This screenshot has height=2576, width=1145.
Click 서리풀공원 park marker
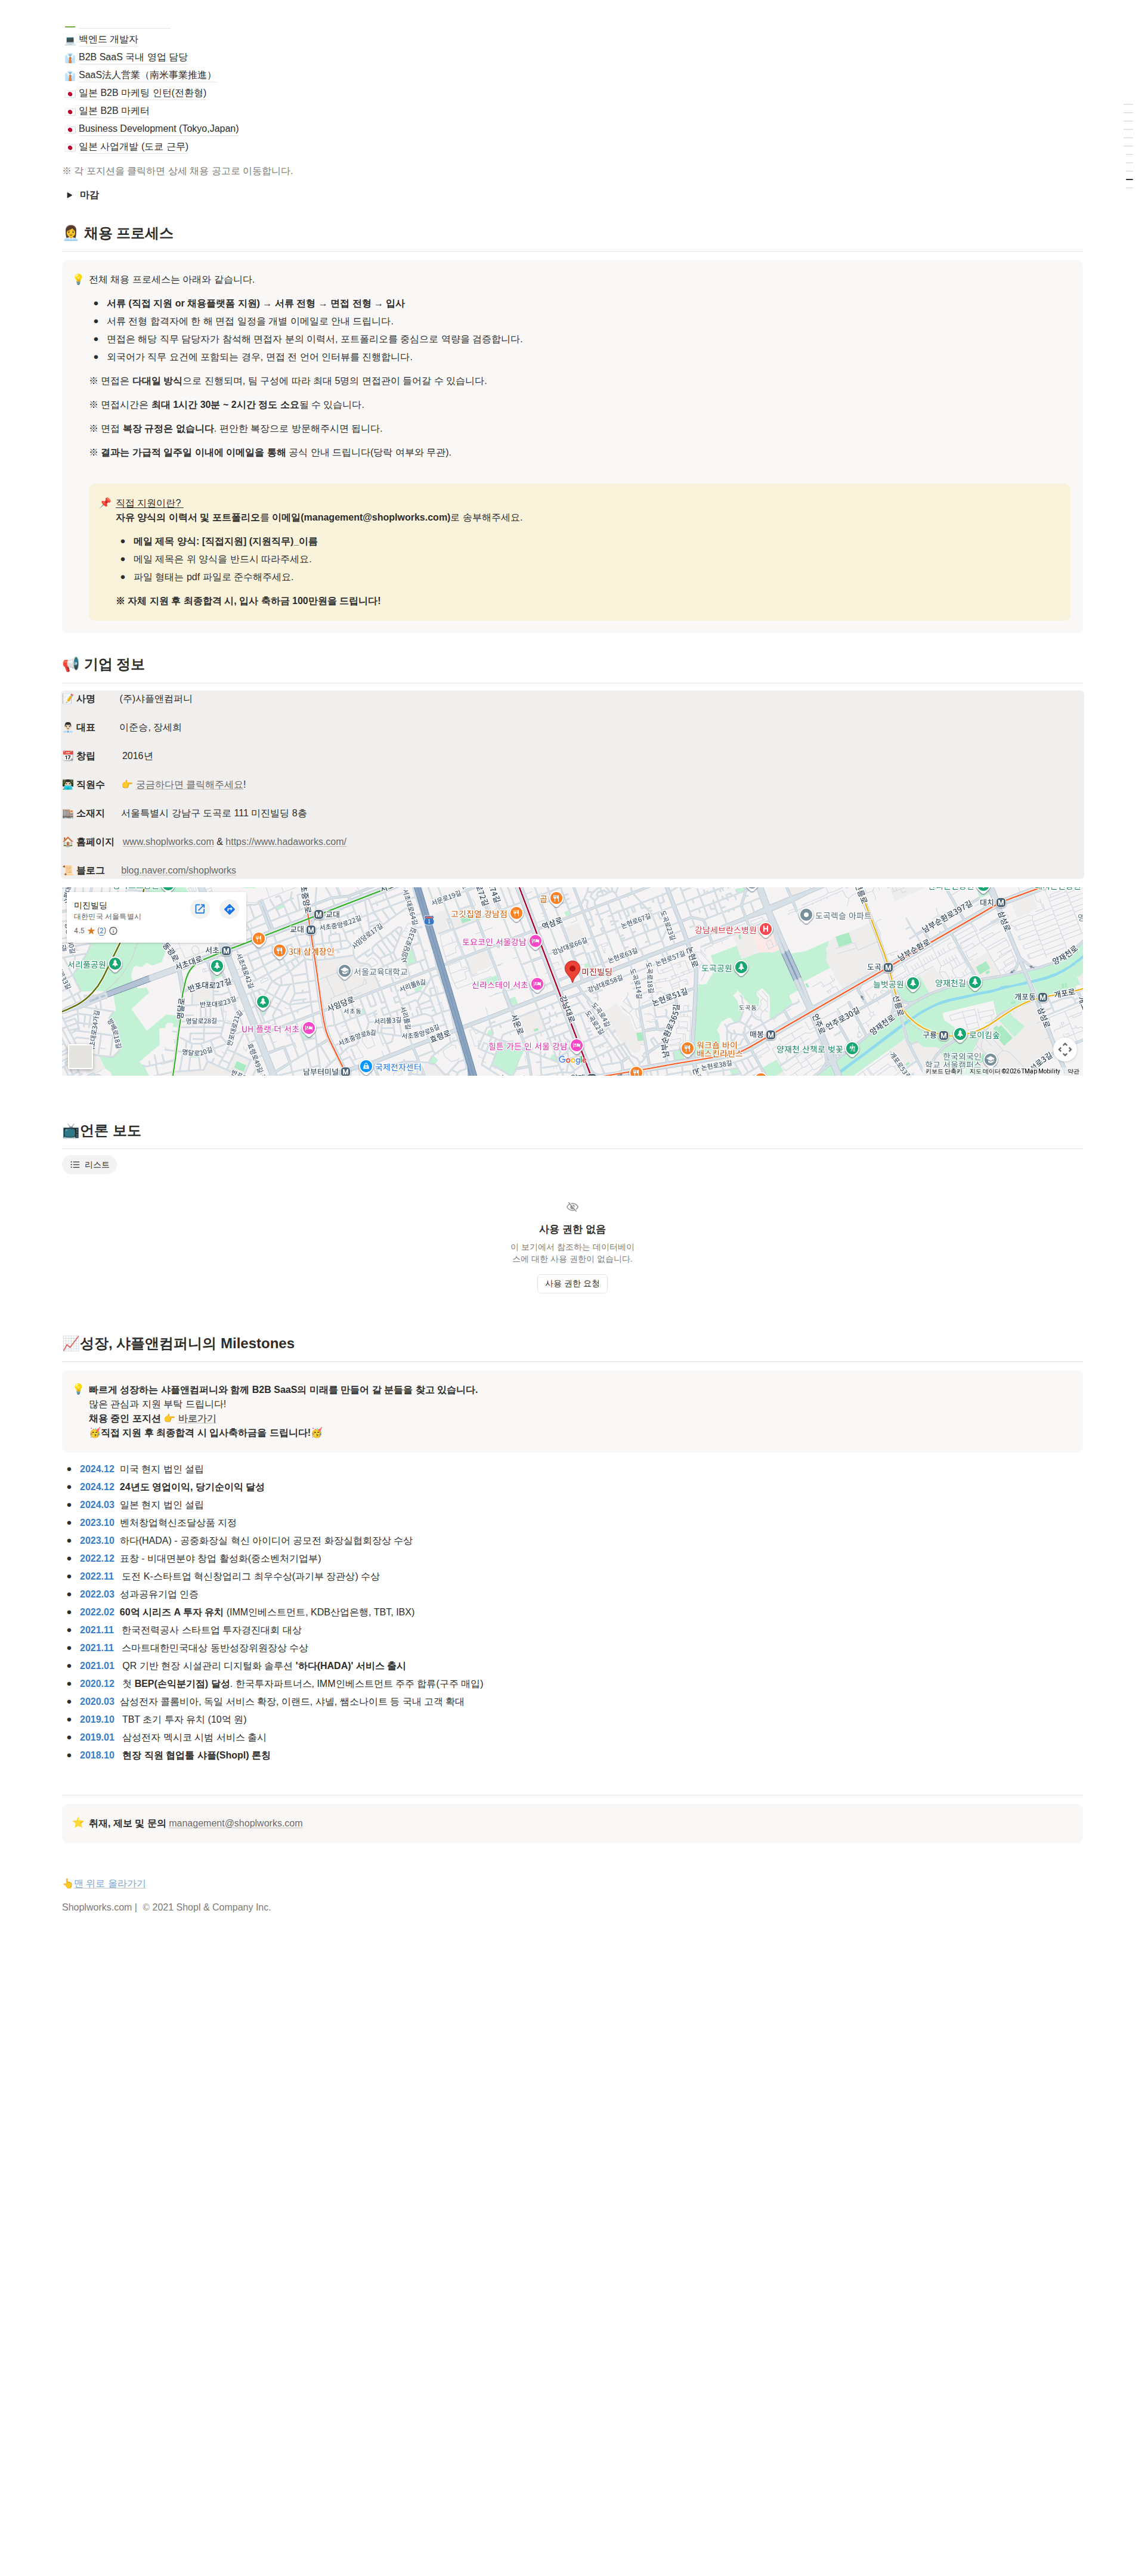click(x=115, y=964)
